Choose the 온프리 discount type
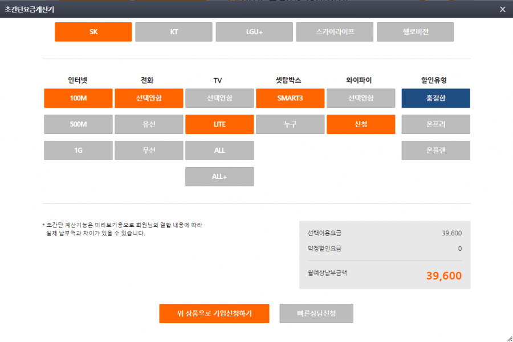Viewport: 513px width, 342px height. (x=436, y=124)
